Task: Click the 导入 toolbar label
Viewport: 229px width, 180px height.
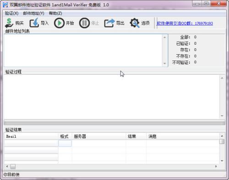Action: tap(44, 23)
